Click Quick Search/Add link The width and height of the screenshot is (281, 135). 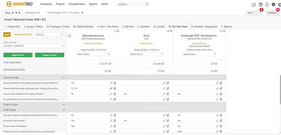tap(23, 34)
